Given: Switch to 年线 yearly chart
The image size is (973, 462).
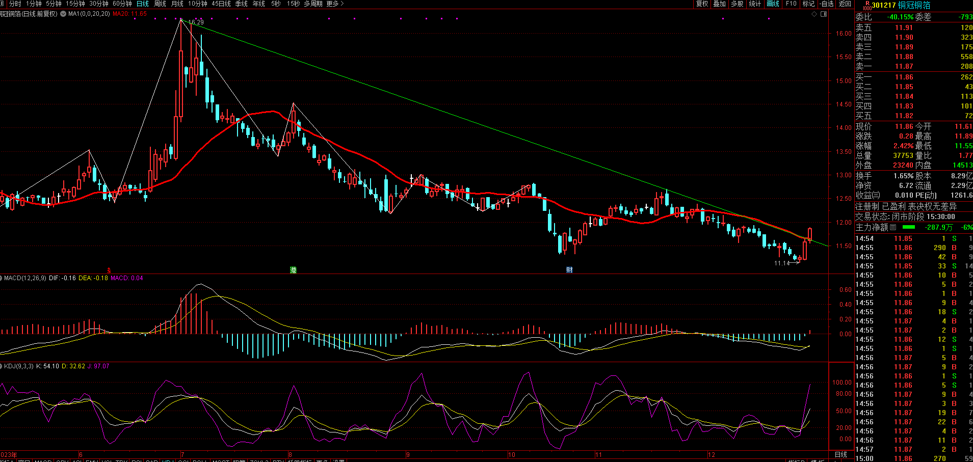Looking at the screenshot, I should click(x=259, y=4).
